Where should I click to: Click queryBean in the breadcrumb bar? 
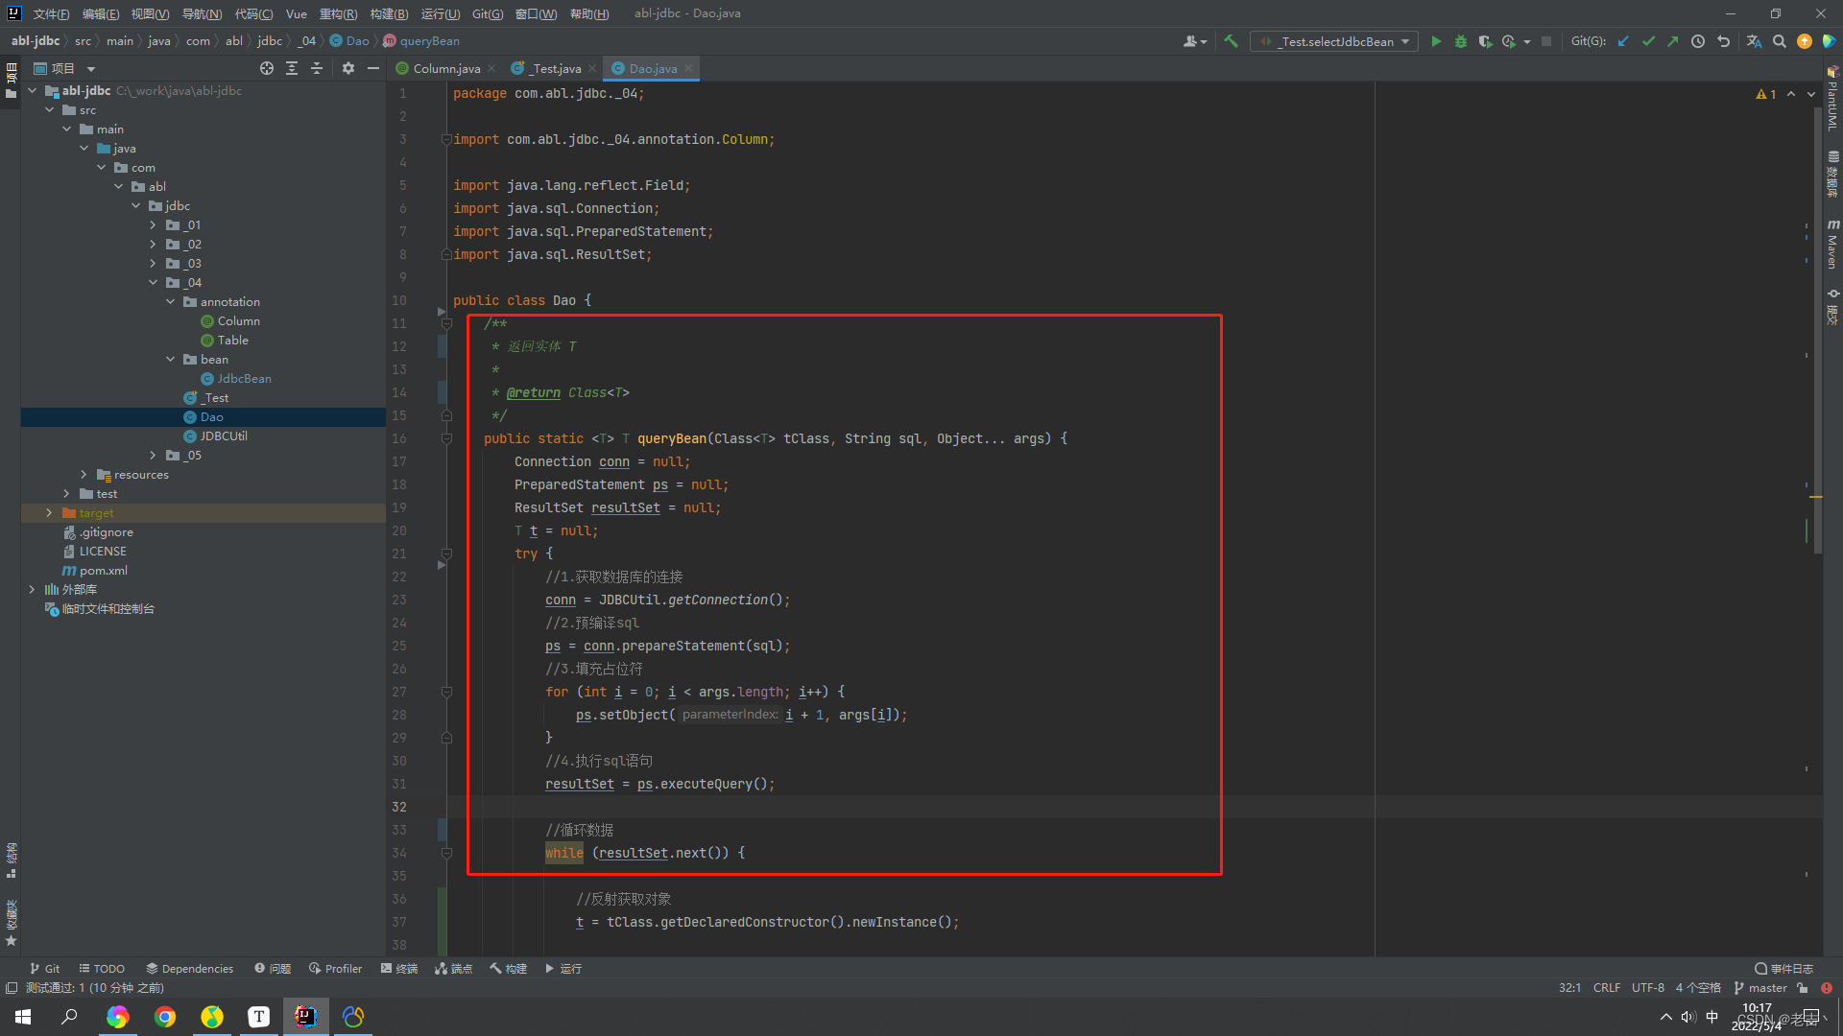pos(429,41)
